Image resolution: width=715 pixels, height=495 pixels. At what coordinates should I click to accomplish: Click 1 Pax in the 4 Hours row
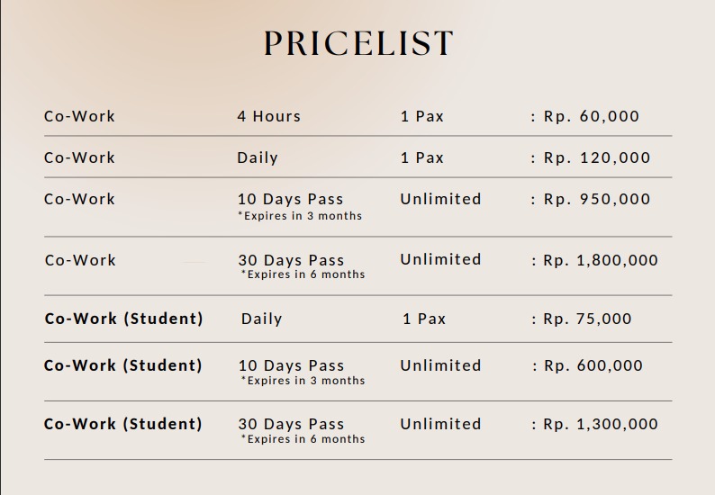[x=422, y=116]
